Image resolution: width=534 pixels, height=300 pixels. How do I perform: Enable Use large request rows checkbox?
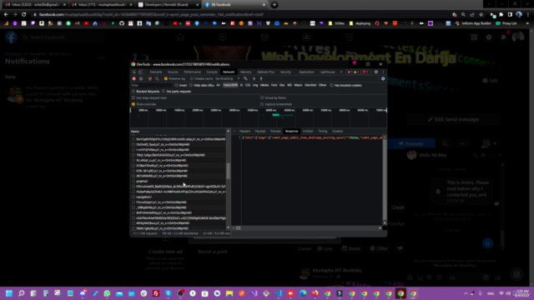point(133,97)
